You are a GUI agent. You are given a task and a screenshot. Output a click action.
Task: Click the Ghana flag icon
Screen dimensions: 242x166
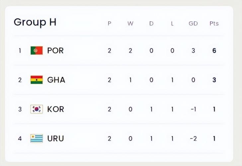pyautogui.click(x=37, y=80)
